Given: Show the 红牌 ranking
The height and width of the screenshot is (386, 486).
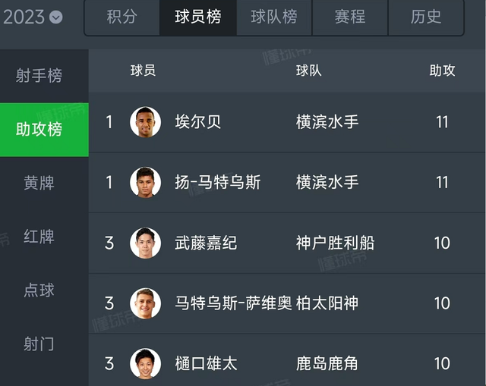Looking at the screenshot, I should click(x=39, y=237).
